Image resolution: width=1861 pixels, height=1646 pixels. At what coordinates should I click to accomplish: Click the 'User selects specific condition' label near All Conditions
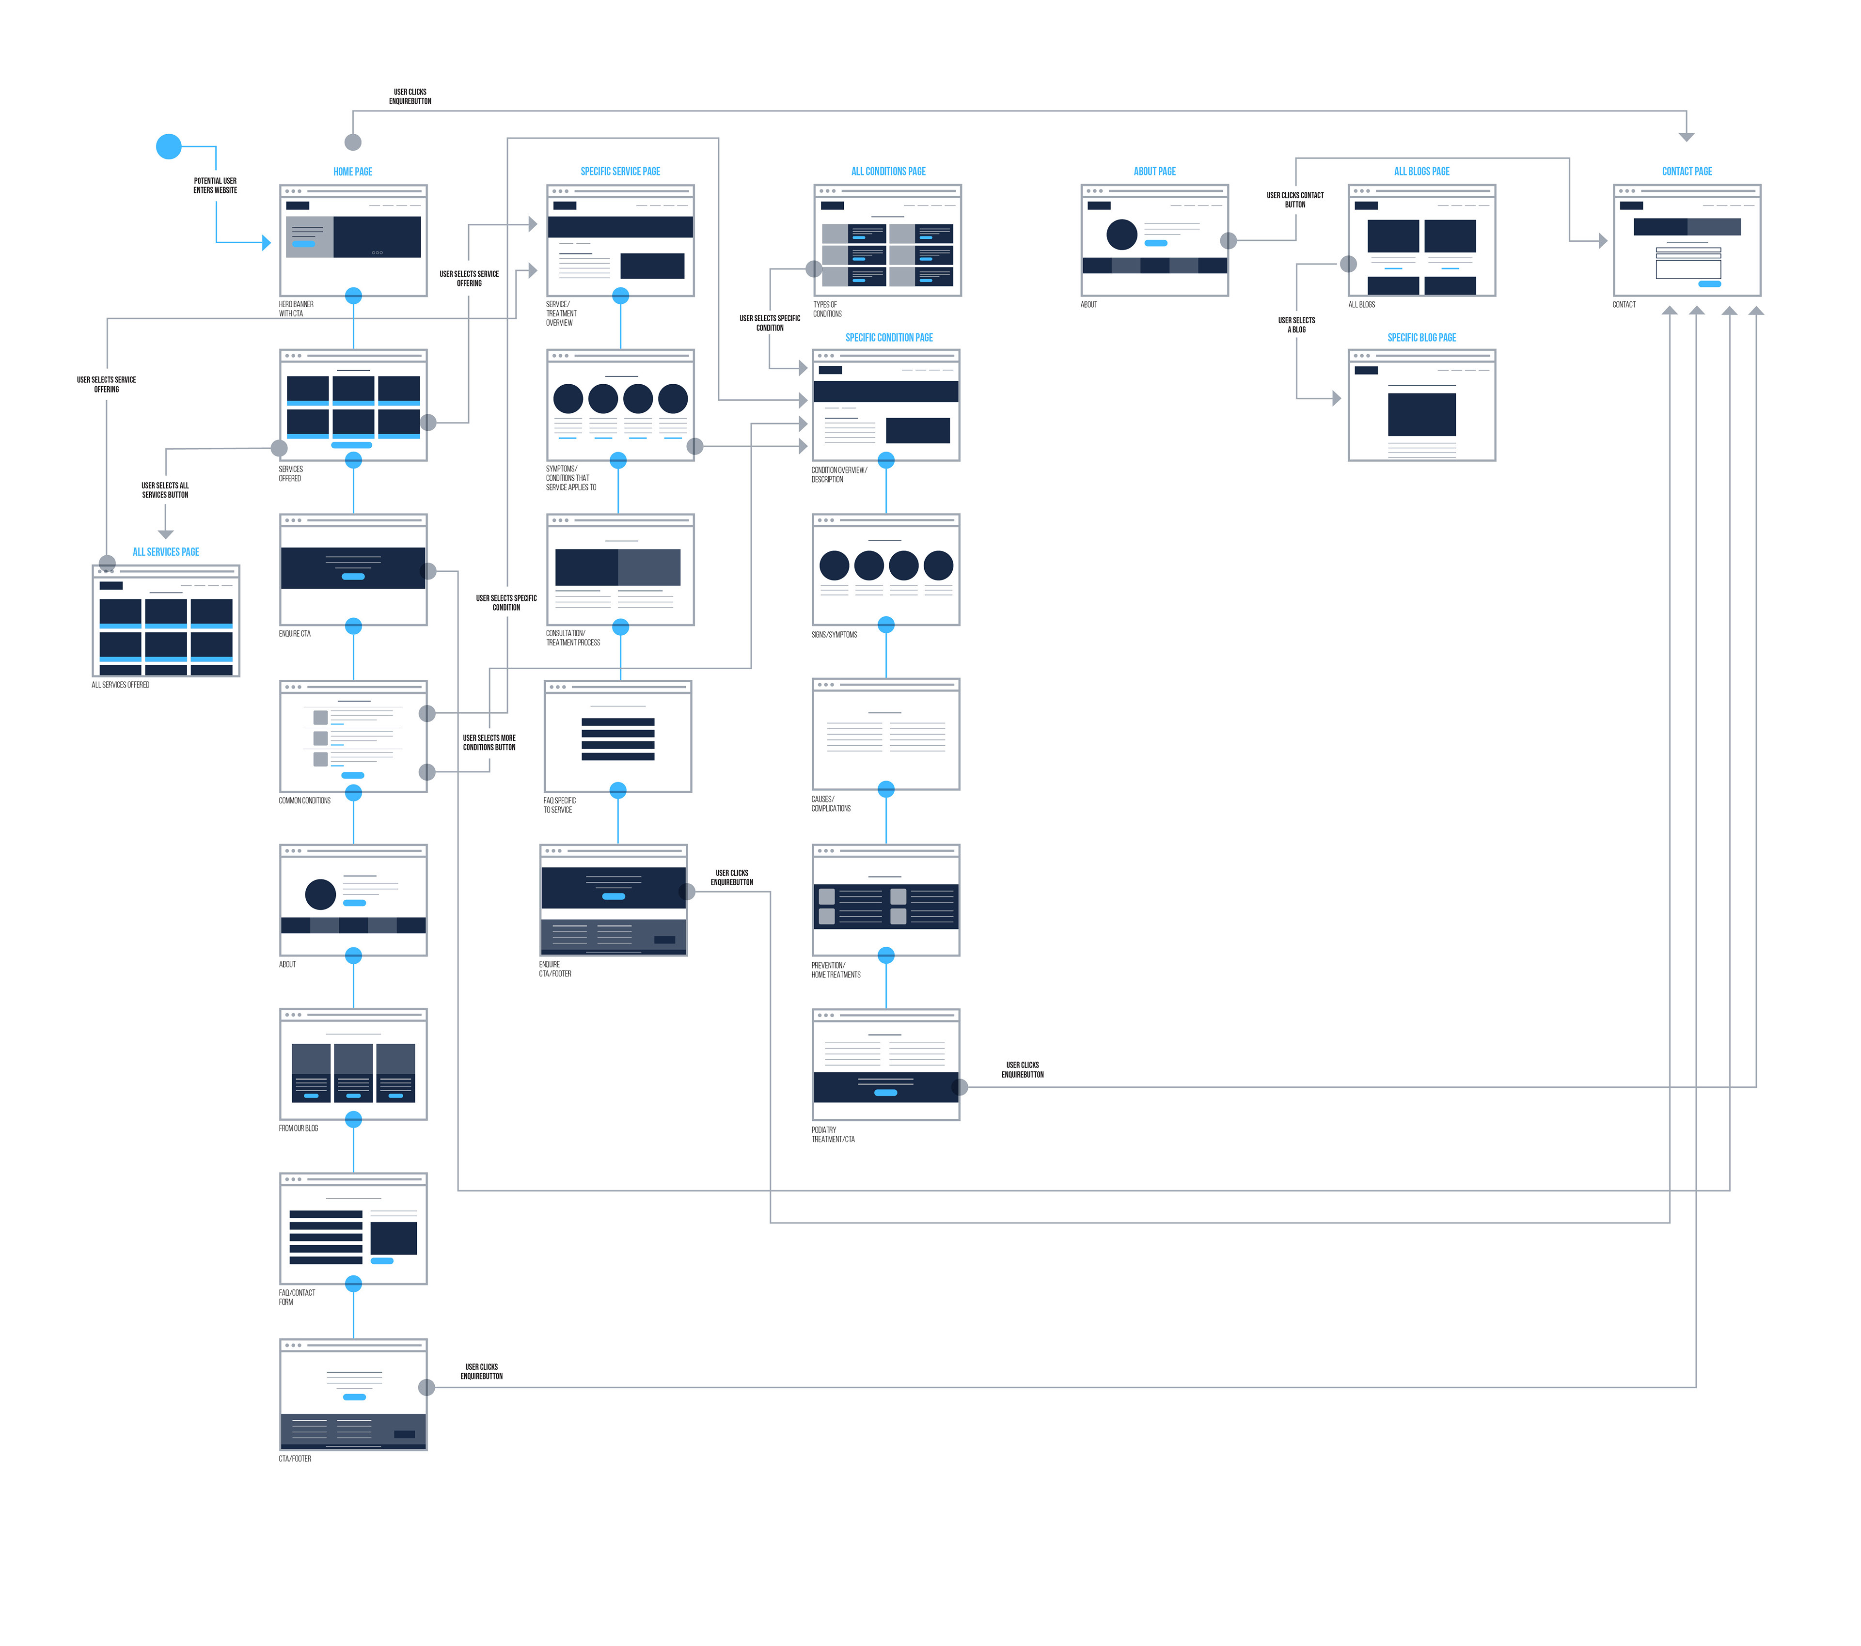pos(769,323)
